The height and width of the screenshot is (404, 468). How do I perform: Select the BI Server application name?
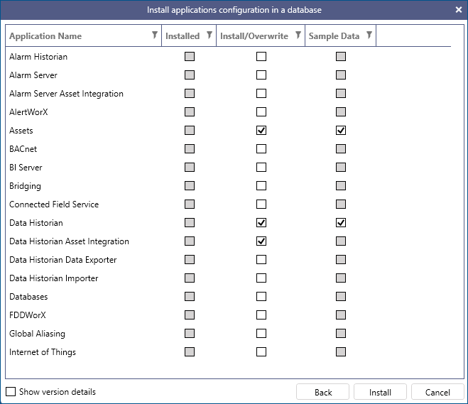pyautogui.click(x=26, y=168)
